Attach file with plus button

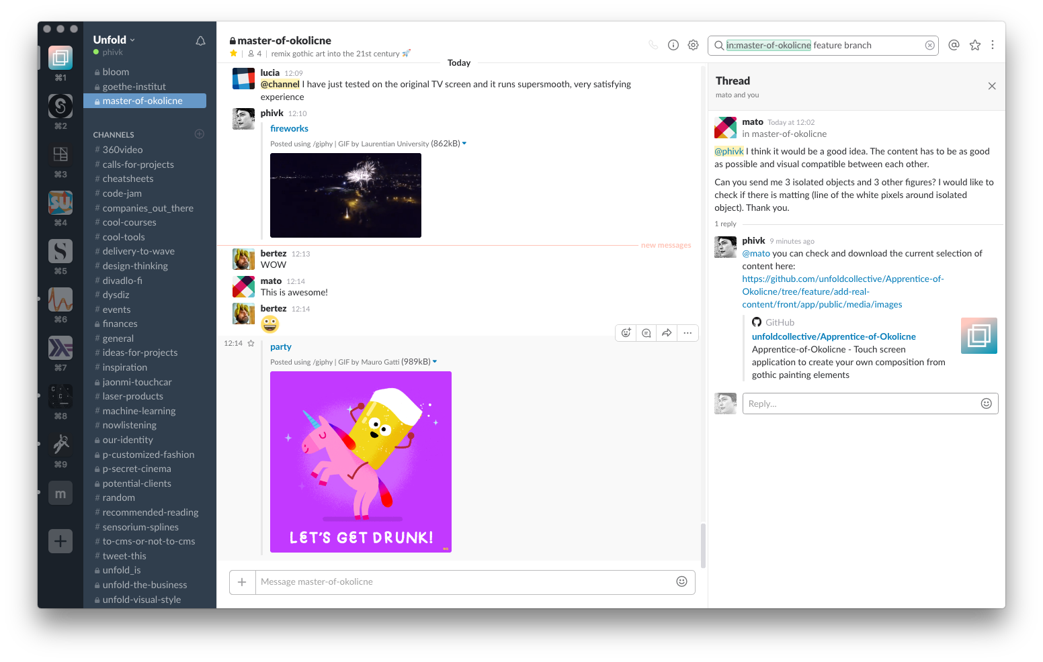click(243, 582)
